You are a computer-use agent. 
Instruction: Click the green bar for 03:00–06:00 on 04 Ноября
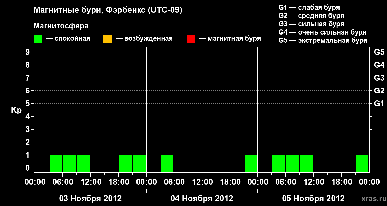167,163
